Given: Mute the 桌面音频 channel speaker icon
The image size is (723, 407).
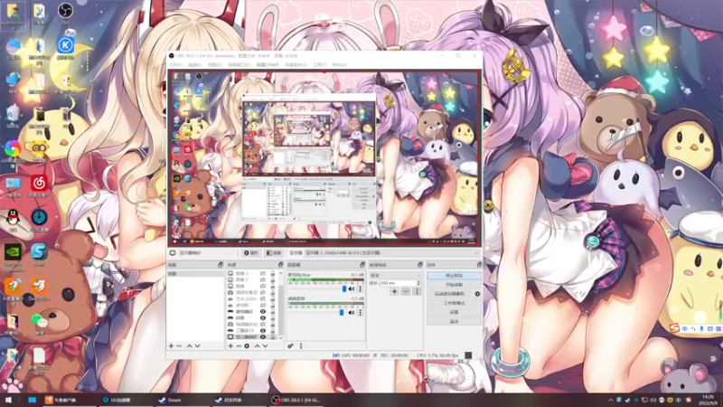Looking at the screenshot, I should [352, 312].
